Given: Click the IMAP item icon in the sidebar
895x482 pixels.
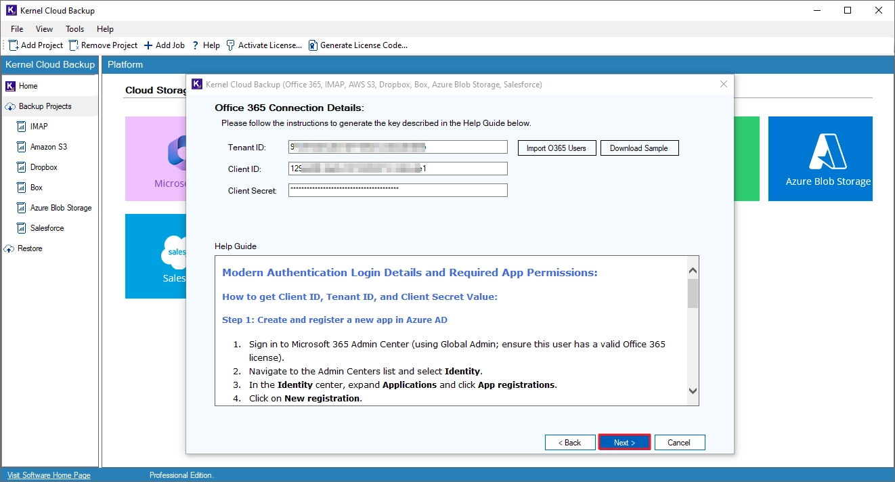Looking at the screenshot, I should pos(21,127).
